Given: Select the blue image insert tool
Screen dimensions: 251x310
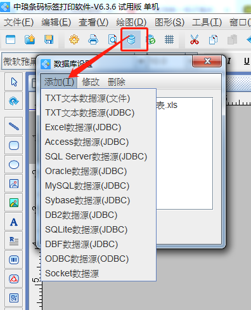Looking at the screenshot, I should pos(14,184).
